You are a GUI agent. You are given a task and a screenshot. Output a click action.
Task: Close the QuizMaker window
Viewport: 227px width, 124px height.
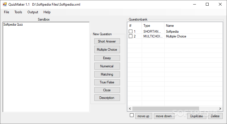click(x=220, y=4)
